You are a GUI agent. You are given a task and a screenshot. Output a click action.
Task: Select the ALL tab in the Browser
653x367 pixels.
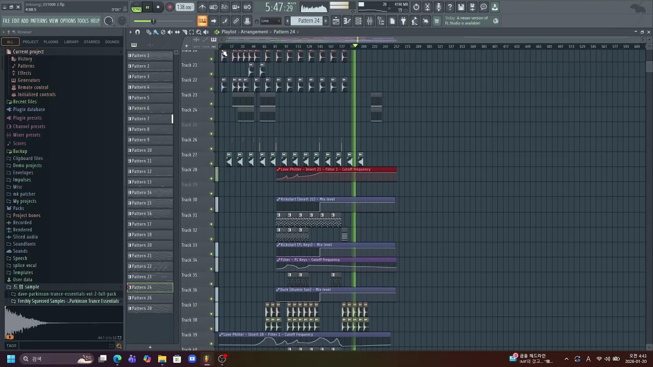10,42
